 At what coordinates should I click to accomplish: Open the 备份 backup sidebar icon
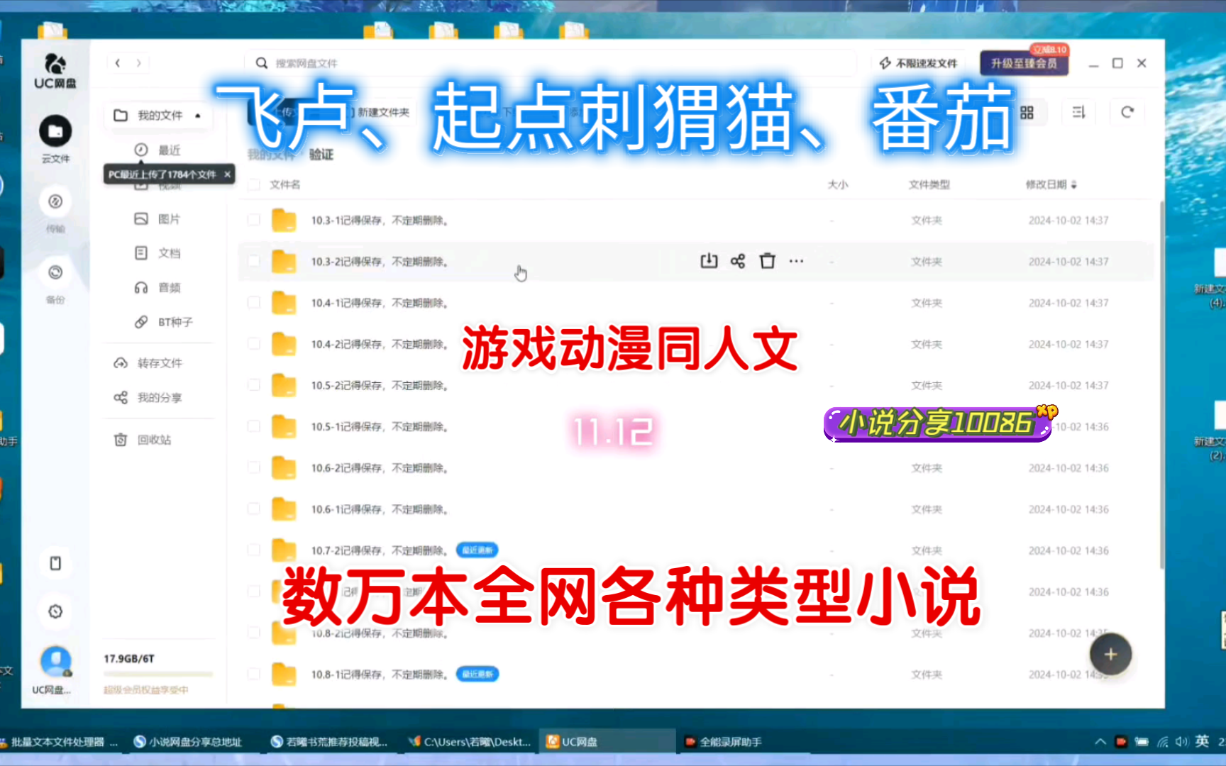click(x=55, y=273)
